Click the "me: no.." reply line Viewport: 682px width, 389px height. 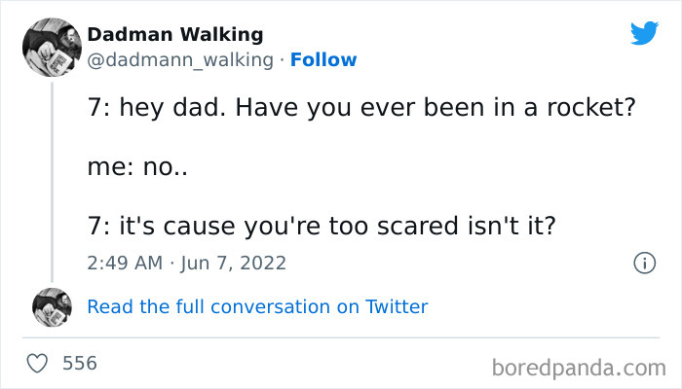tap(137, 166)
